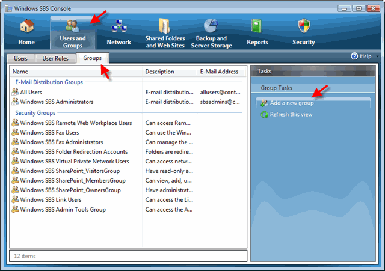Click the SharePoint_MembersGroup icon
This screenshot has width=385, height=271.
[15, 180]
